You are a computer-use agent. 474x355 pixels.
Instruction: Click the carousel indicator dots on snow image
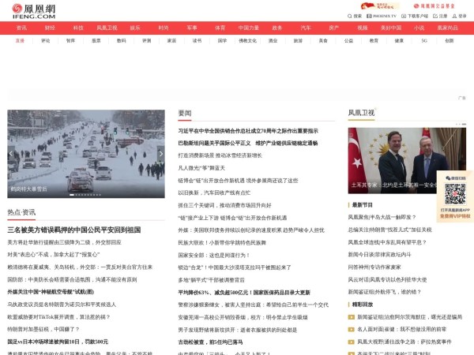coord(81,192)
